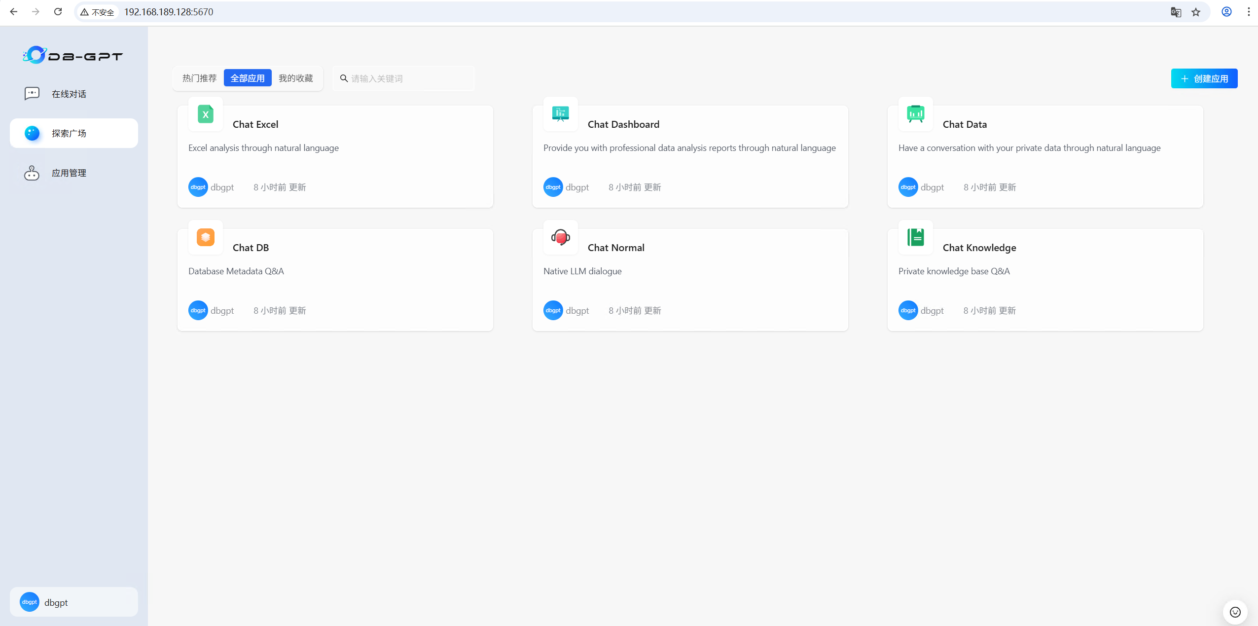Click the green Chat Knowledge book icon
The width and height of the screenshot is (1258, 626).
(916, 237)
